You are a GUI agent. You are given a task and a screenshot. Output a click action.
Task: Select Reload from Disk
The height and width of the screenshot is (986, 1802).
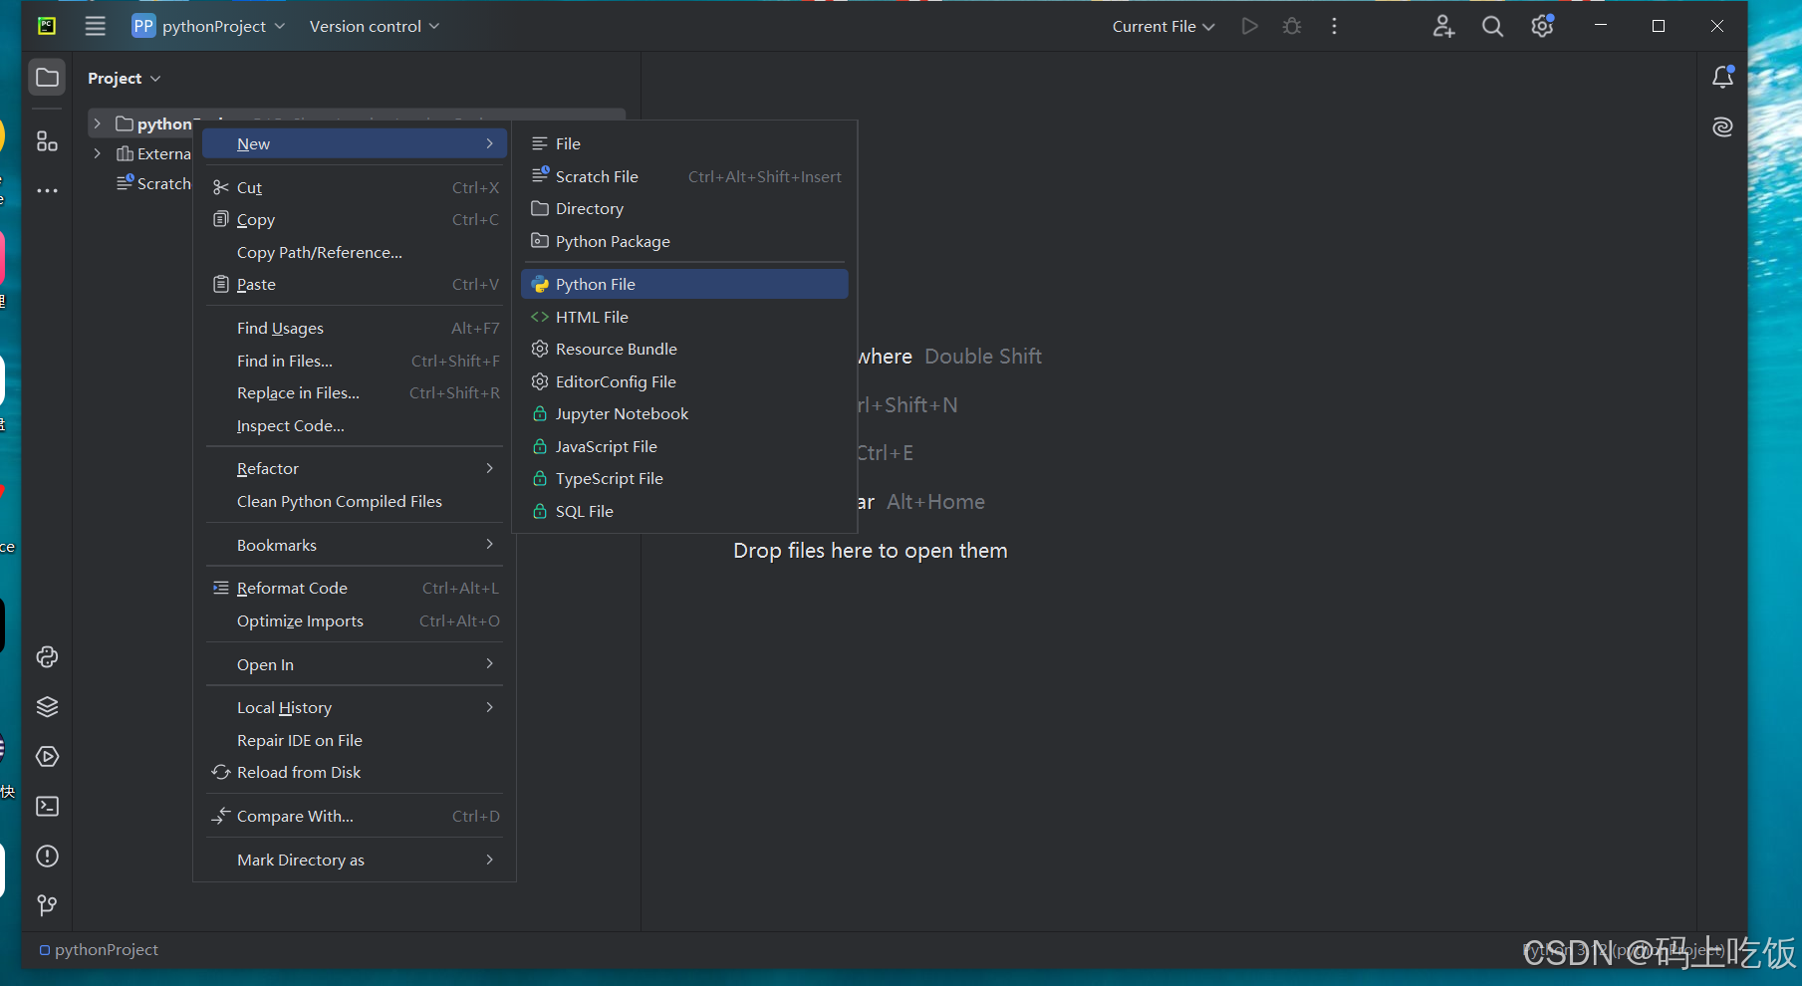[x=355, y=773]
